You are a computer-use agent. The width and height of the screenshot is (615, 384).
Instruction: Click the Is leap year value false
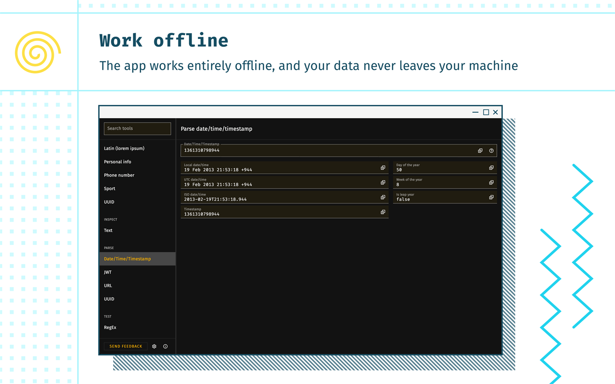[403, 200]
